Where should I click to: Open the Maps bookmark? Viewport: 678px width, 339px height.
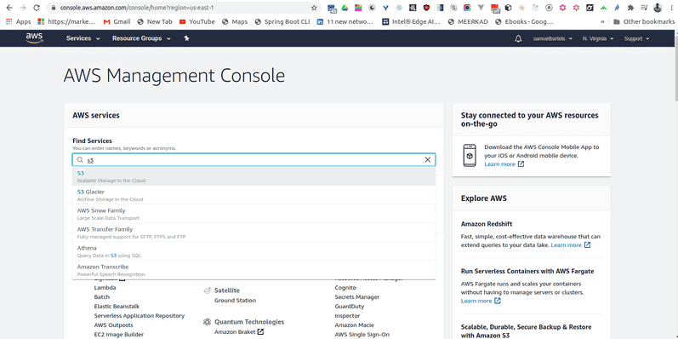(236, 21)
